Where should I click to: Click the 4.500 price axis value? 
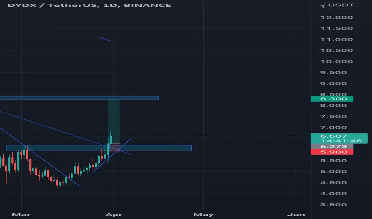click(334, 182)
